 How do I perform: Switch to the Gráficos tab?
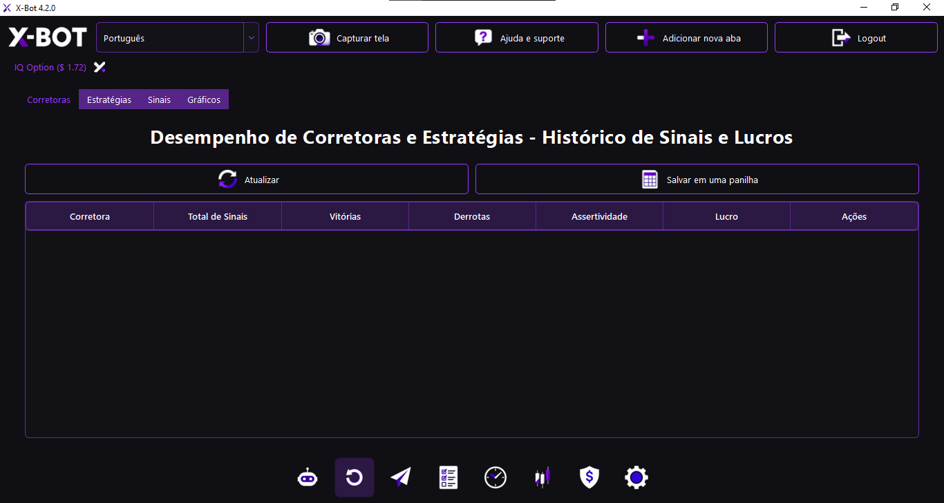204,99
